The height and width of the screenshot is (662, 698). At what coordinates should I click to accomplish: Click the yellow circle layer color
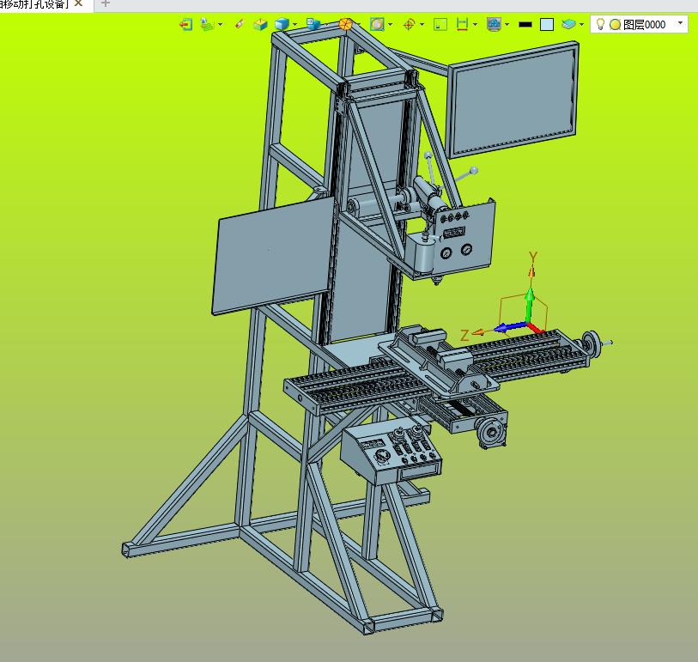tap(616, 25)
